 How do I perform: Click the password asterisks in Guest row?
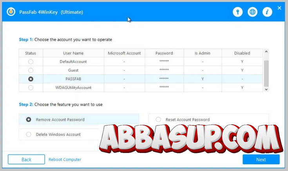tap(164, 70)
